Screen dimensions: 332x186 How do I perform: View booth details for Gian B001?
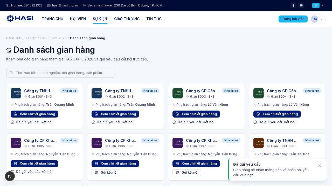(34, 114)
